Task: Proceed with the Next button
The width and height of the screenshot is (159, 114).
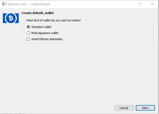Action: pos(145,108)
